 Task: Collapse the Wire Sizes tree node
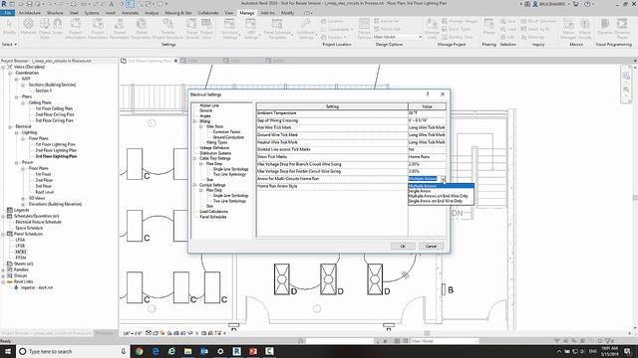tap(201, 126)
